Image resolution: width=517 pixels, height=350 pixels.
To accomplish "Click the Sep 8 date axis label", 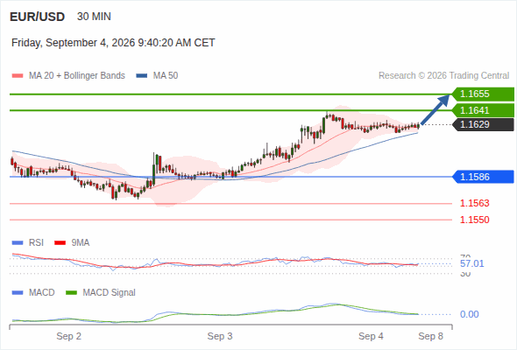I will click(x=430, y=336).
